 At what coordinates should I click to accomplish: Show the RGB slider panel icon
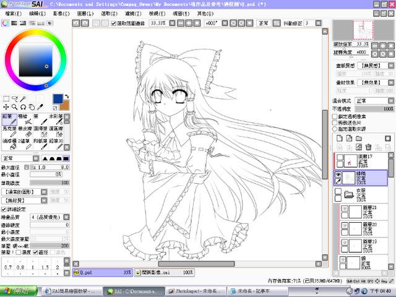(14, 24)
